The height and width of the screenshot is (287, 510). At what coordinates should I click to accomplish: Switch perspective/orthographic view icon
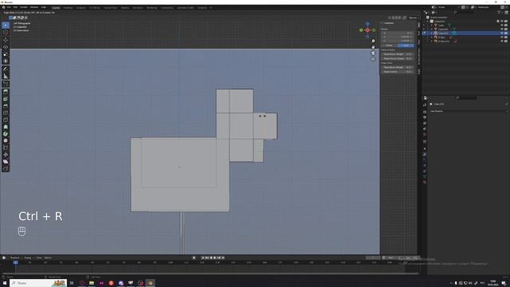coord(373,59)
